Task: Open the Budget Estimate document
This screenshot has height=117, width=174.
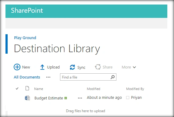Action: pos(49,98)
